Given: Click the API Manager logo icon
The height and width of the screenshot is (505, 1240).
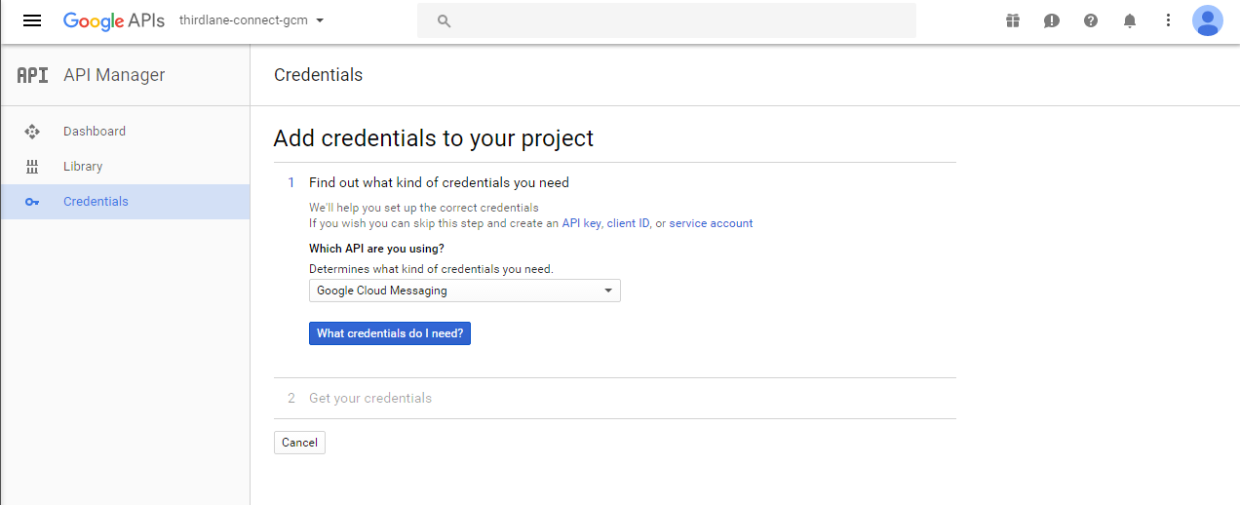Looking at the screenshot, I should coord(32,75).
